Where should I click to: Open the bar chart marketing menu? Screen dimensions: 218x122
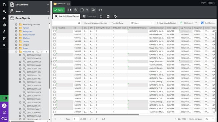click(x=4, y=18)
